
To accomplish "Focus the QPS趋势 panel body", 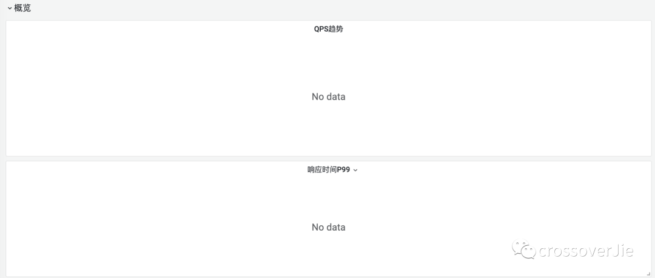I will (328, 95).
